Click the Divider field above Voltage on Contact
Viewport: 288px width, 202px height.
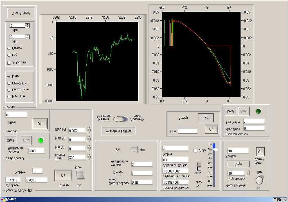pos(175,148)
